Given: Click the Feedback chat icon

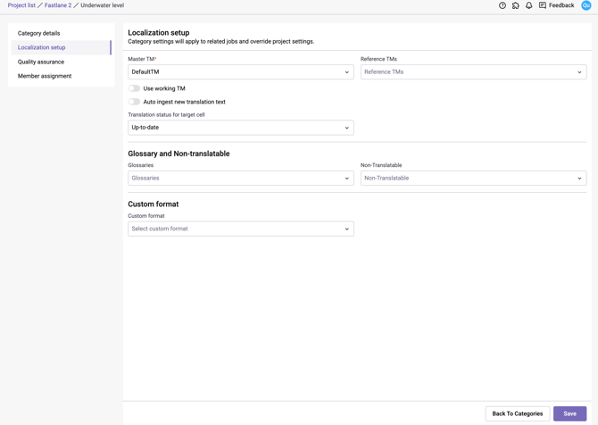Looking at the screenshot, I should [x=543, y=5].
